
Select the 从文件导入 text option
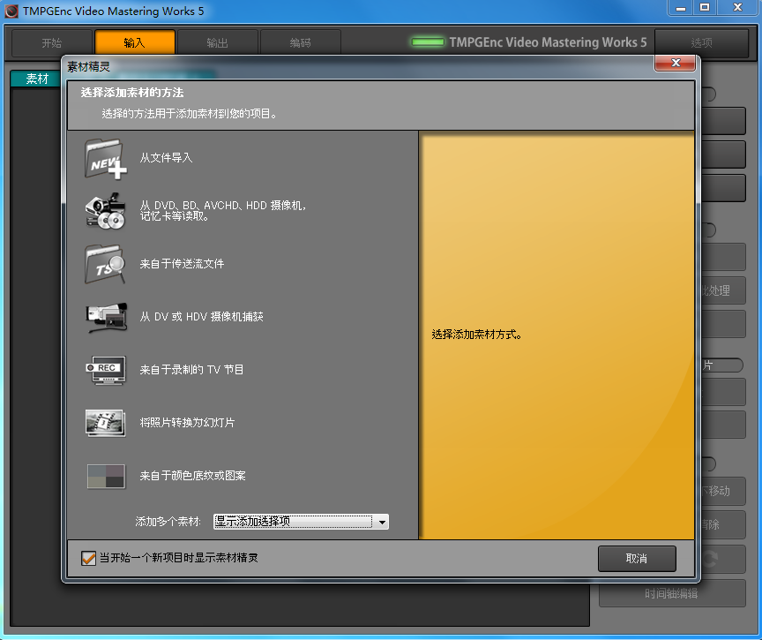tap(166, 158)
